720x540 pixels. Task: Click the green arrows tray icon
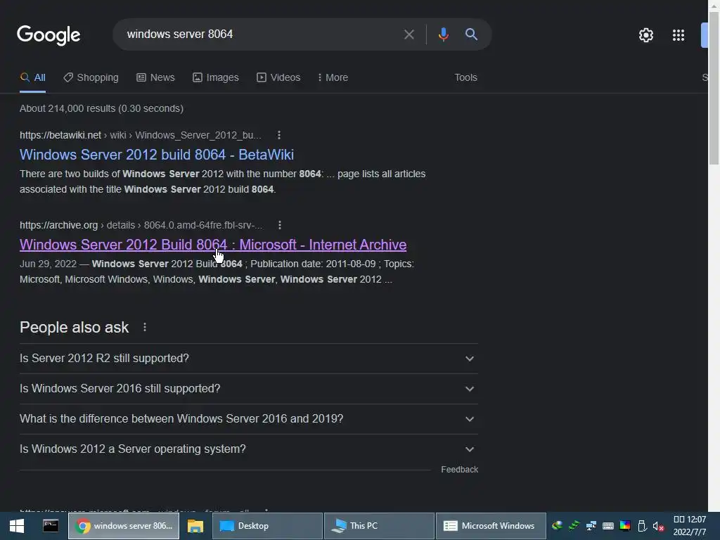(574, 526)
